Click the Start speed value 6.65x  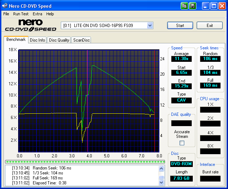[181, 72]
